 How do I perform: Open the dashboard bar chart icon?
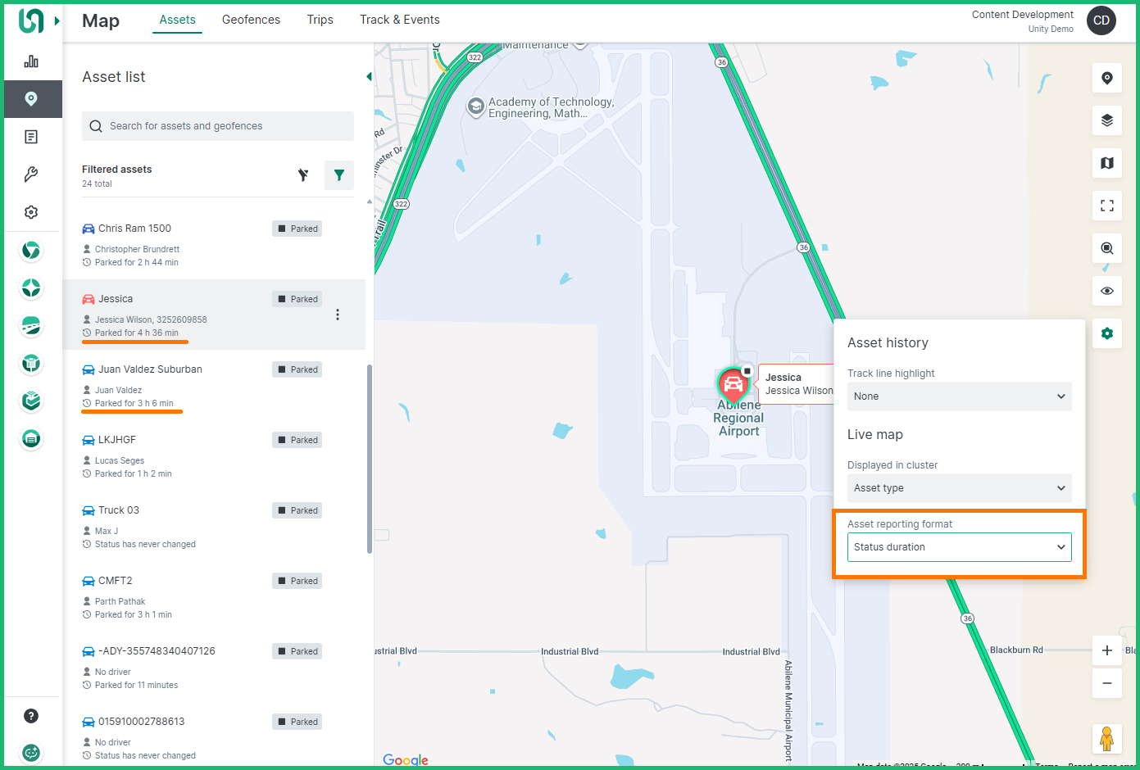[31, 61]
